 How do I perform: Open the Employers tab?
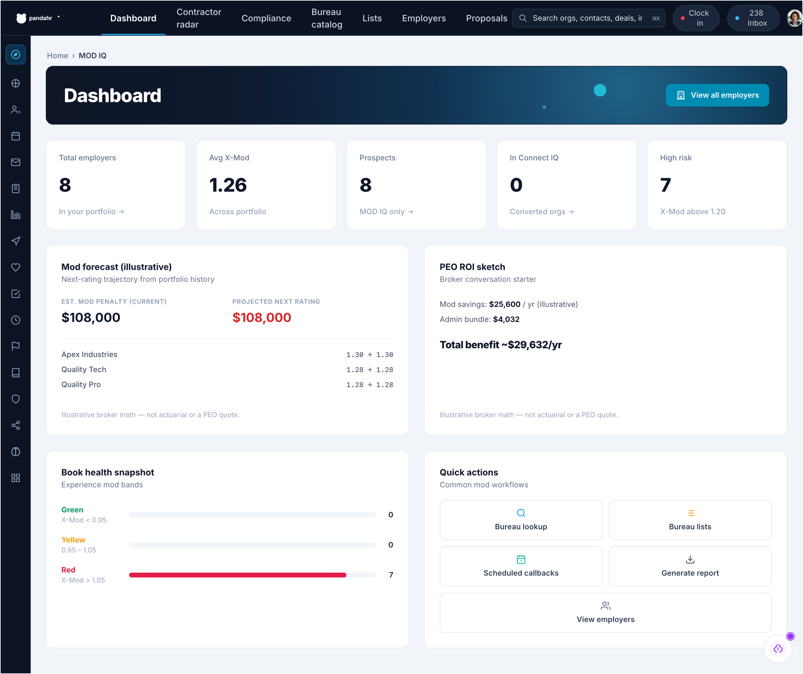coord(424,18)
